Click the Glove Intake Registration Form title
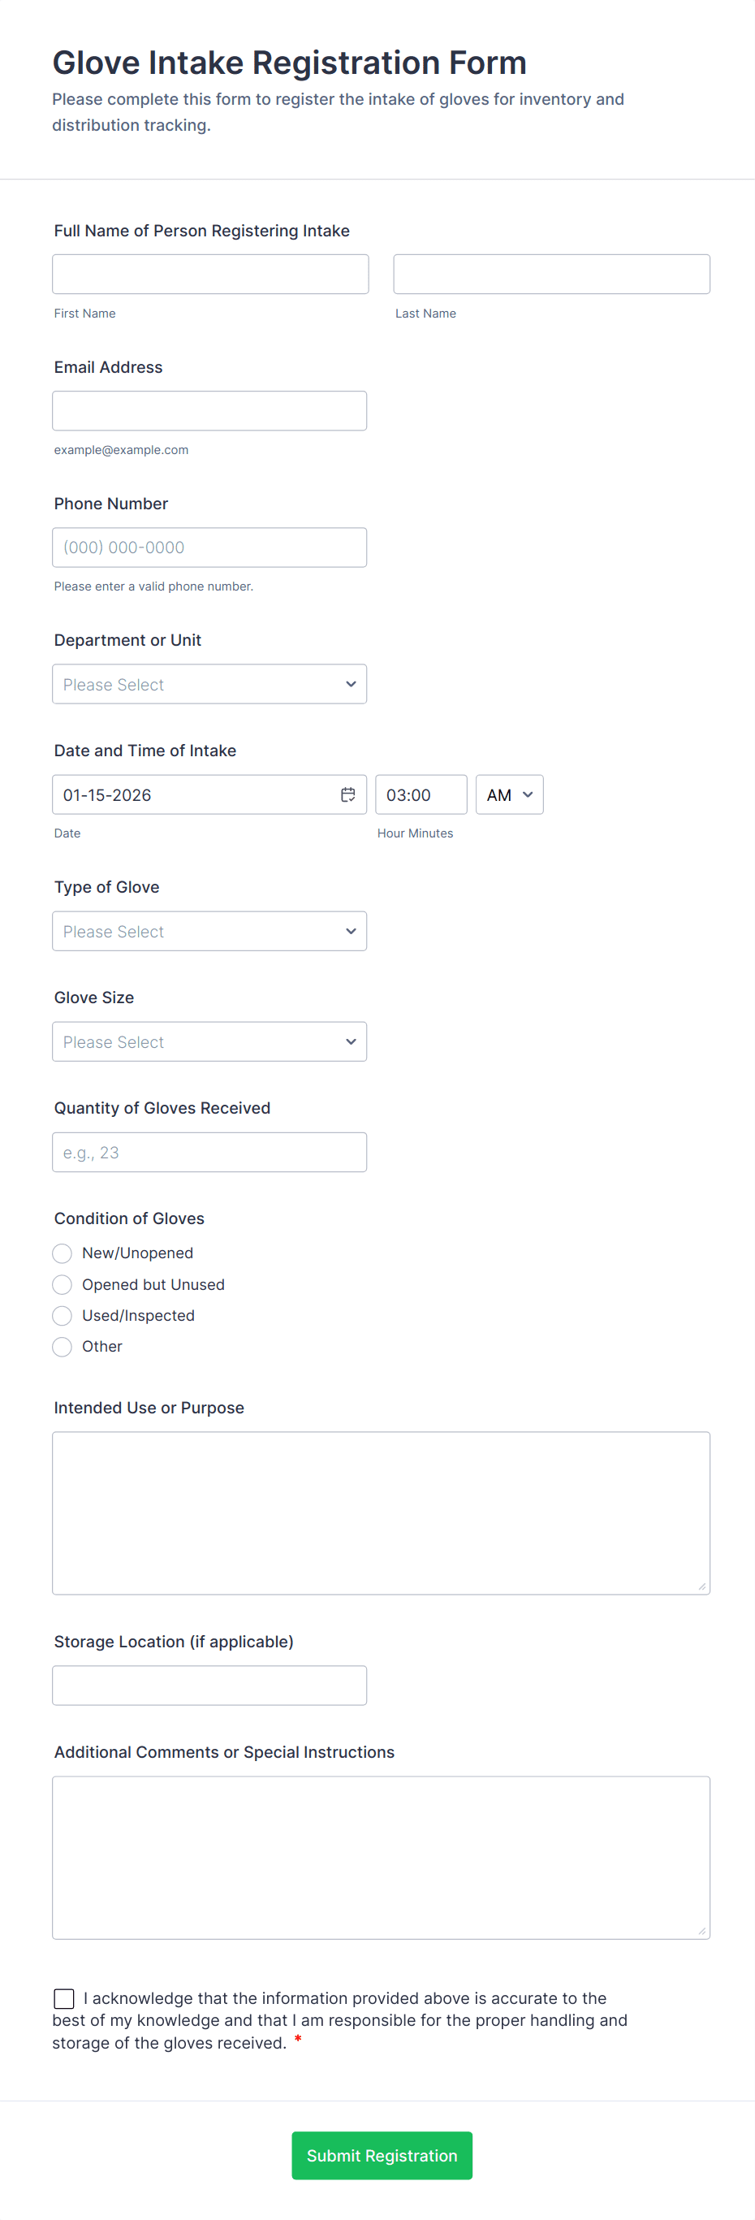Image resolution: width=755 pixels, height=2220 pixels. [289, 62]
